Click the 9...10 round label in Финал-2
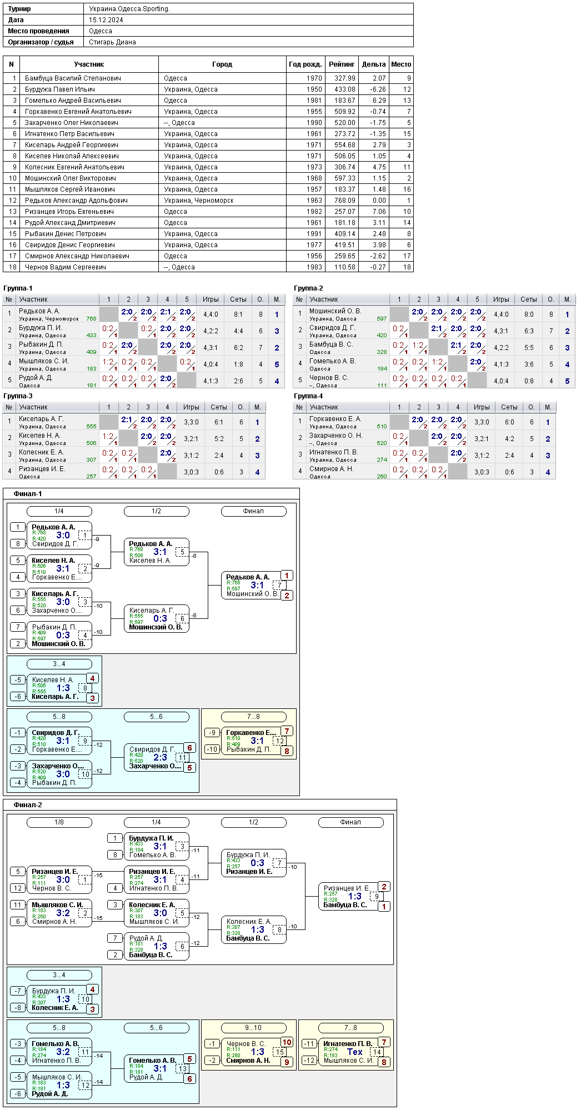Screen dimensions: 581x1110 coord(253,1028)
